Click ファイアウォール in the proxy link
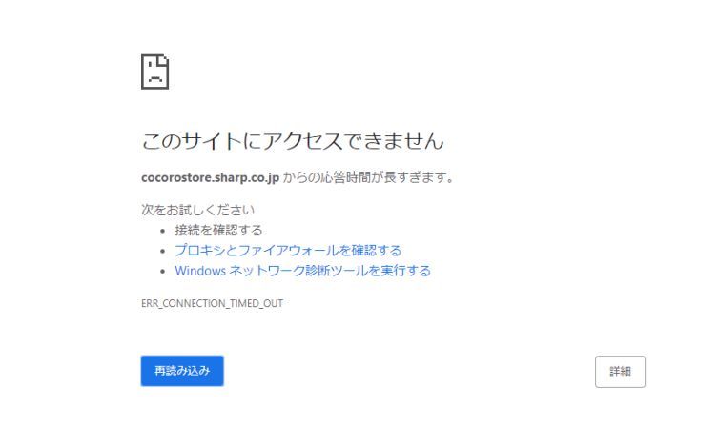Image resolution: width=719 pixels, height=428 pixels. tap(288, 250)
